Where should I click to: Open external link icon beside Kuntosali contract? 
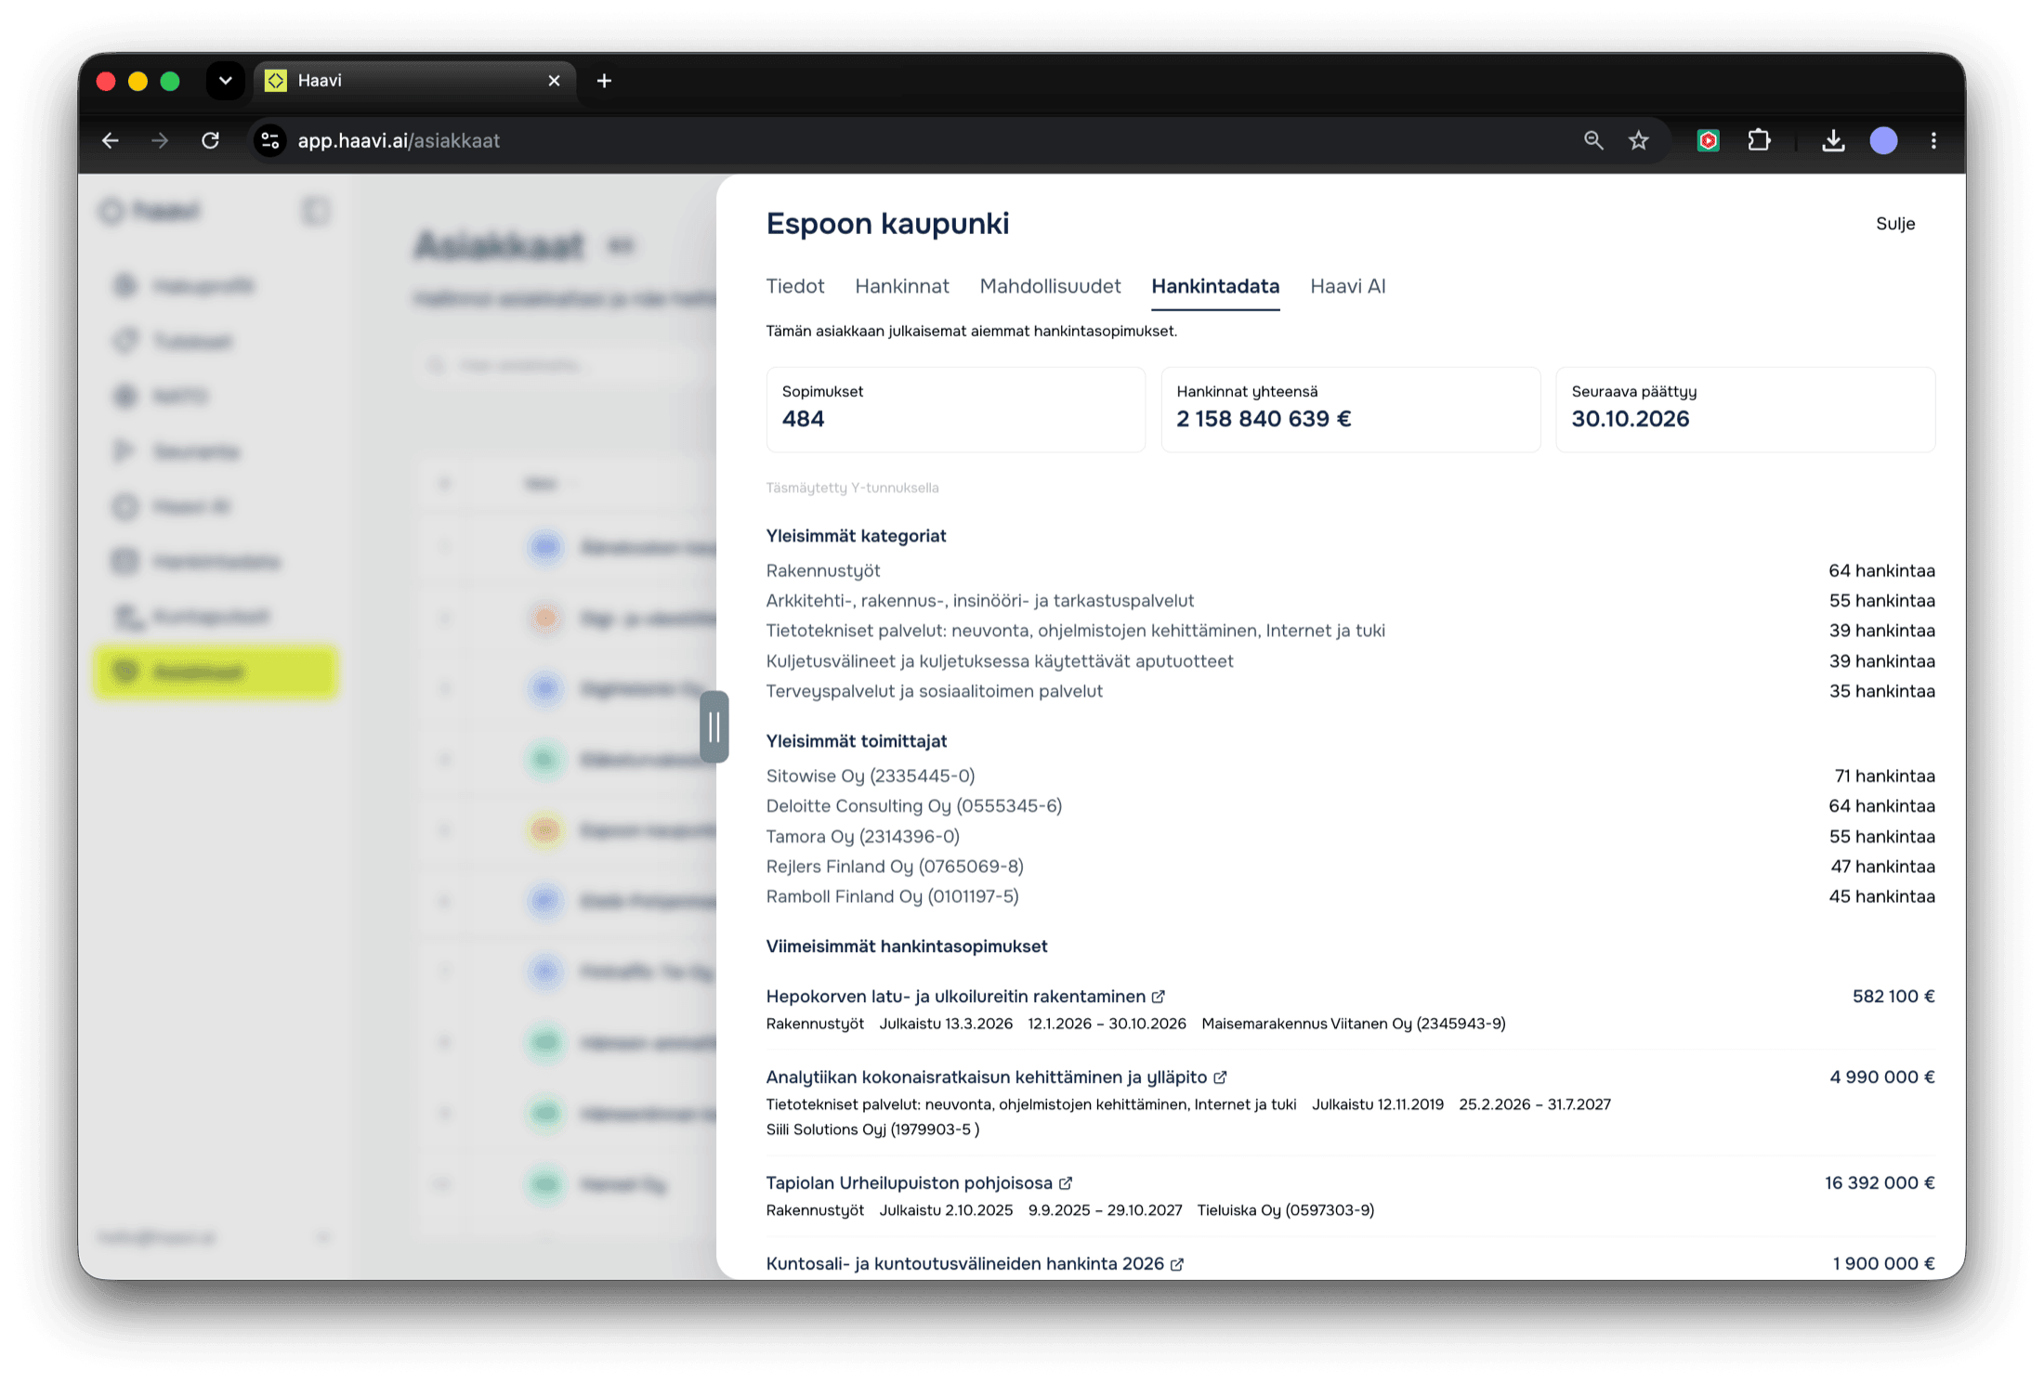tap(1177, 1264)
